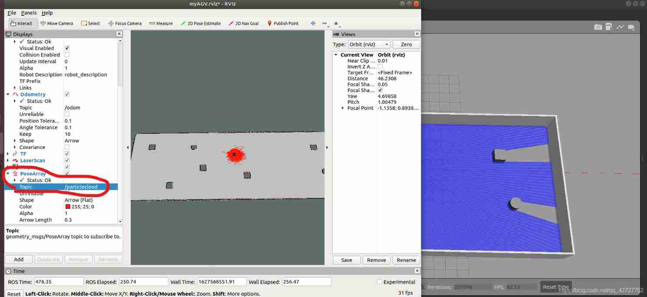
Task: Click the ROS Time input field
Action: 58,281
